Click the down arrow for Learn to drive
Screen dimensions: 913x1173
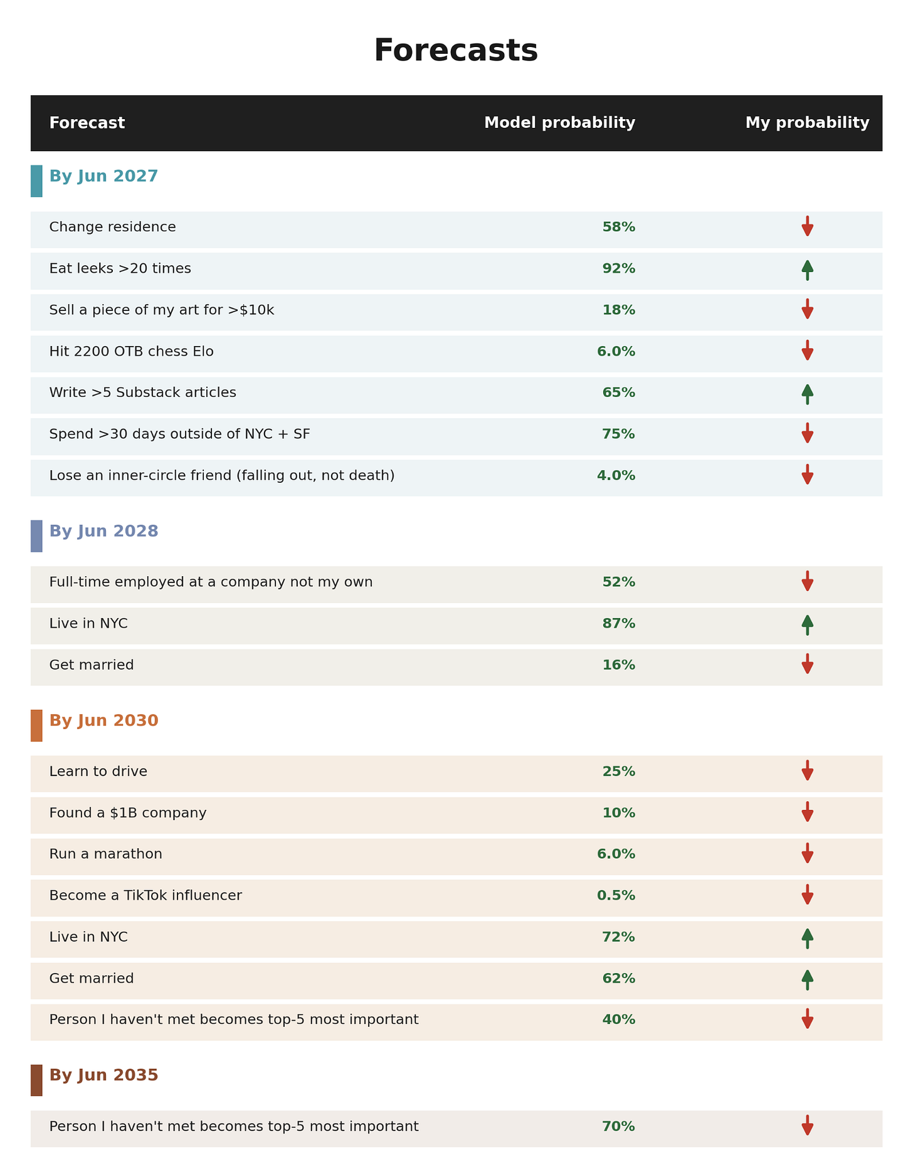[x=807, y=771]
